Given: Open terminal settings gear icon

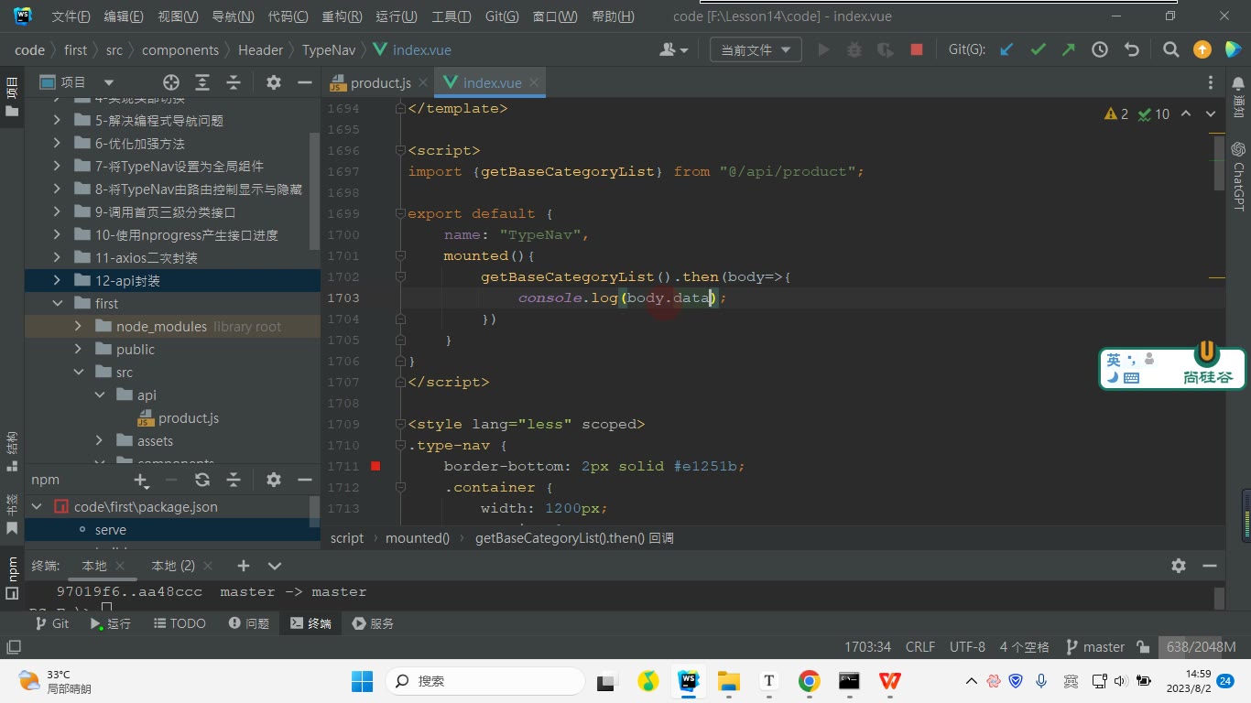Looking at the screenshot, I should pos(1179,566).
